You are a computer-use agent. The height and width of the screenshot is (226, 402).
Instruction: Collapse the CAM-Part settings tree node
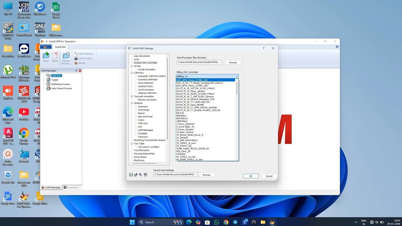point(132,73)
